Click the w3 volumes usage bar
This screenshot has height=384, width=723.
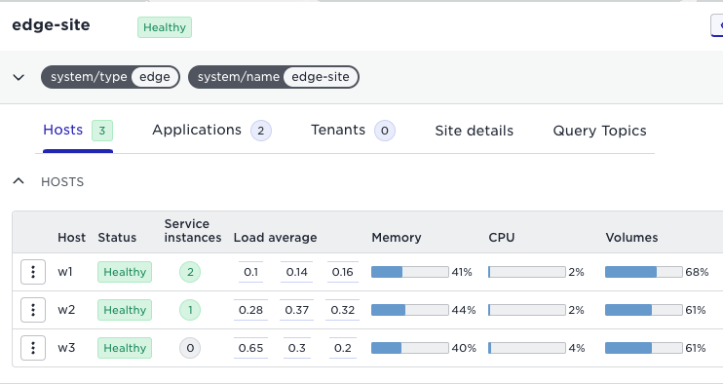click(x=644, y=348)
